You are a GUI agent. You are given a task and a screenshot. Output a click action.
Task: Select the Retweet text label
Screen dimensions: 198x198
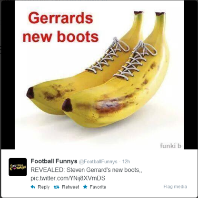pyautogui.click(x=70, y=187)
